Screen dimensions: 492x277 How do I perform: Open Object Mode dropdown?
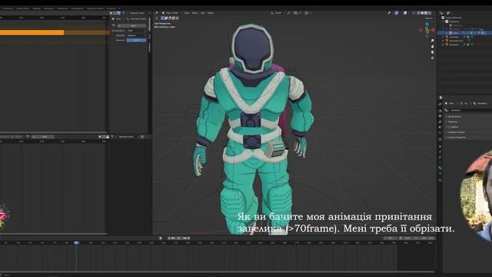(x=172, y=13)
